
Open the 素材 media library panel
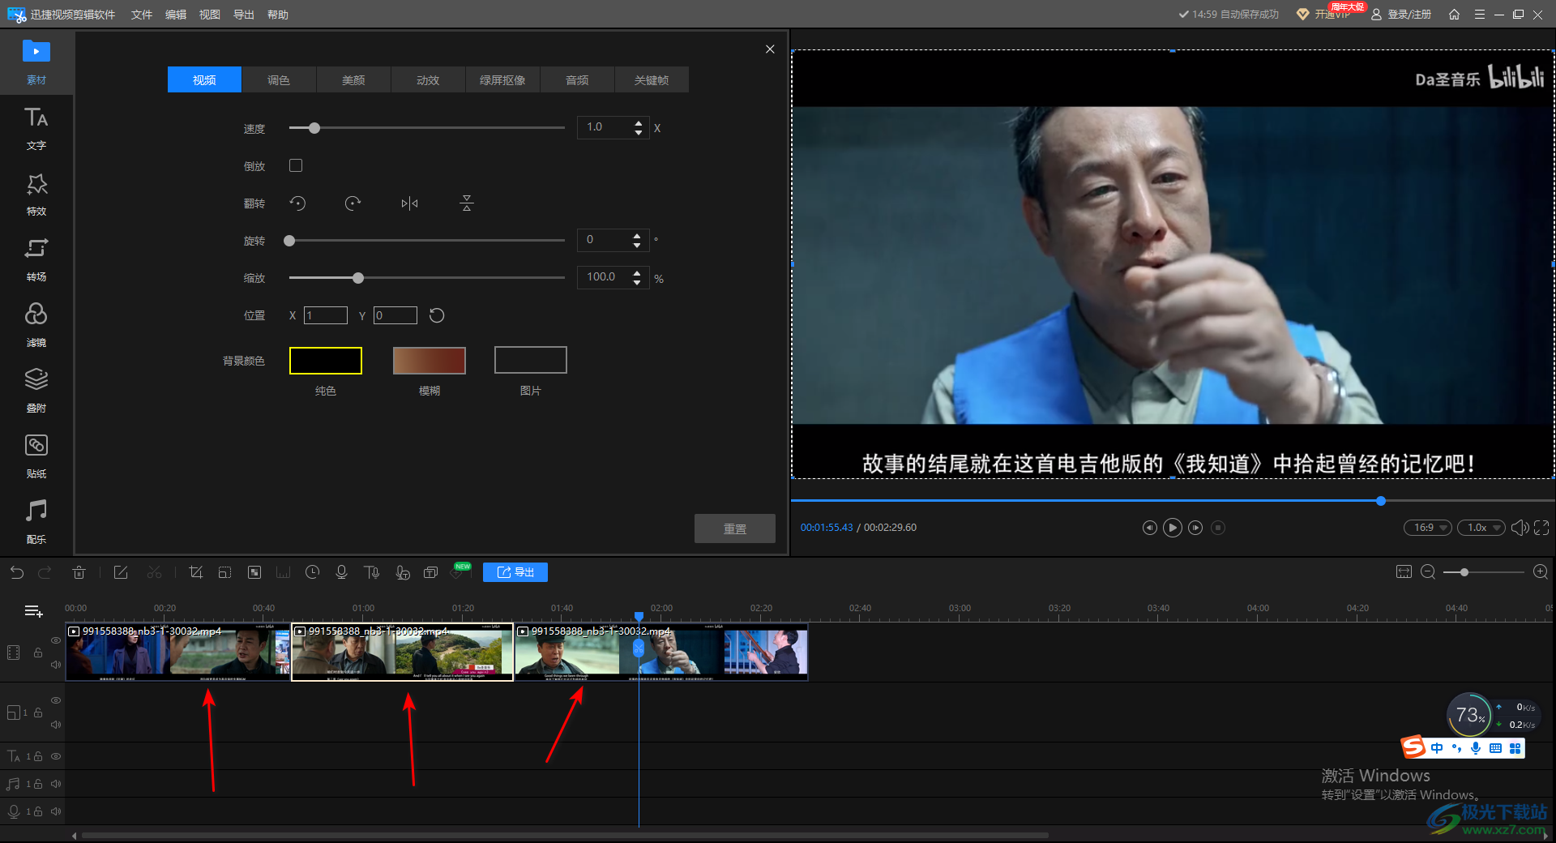[x=36, y=62]
